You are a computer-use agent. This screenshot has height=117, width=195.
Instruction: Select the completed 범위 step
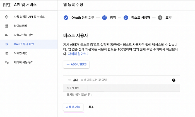pos(109,18)
